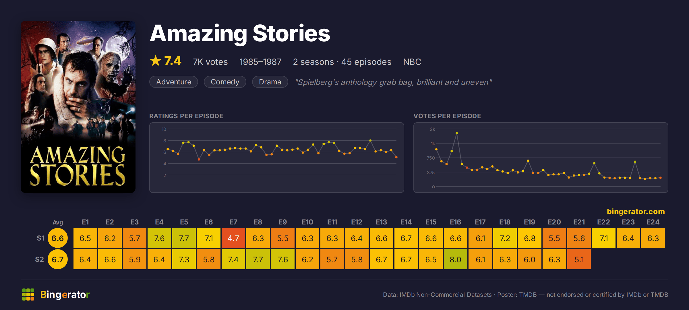Select the S2 E16 cell rated 8.0
Screen dimensions: 689x310
click(456, 259)
